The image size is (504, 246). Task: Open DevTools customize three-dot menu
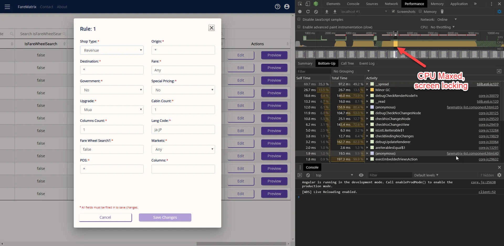coord(491,4)
